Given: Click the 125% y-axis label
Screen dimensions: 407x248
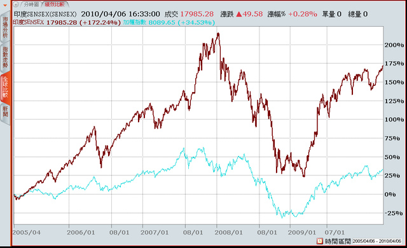Looking at the screenshot, I should coord(394,101).
